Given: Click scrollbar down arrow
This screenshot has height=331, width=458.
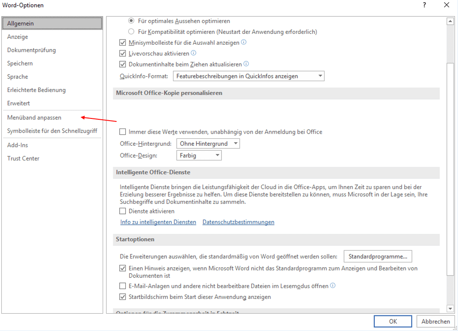Looking at the screenshot, I should pos(450,308).
